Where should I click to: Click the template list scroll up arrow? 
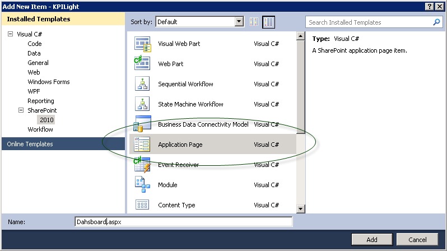pos(300,36)
